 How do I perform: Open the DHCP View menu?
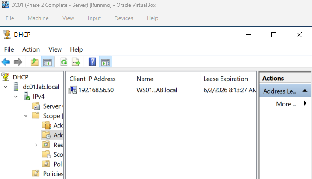point(55,49)
